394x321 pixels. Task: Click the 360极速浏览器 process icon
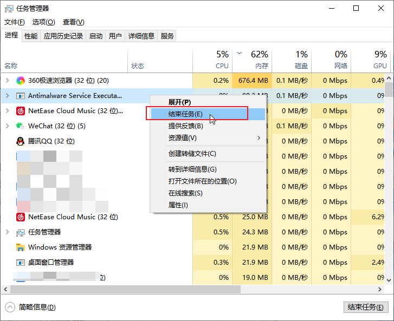pyautogui.click(x=21, y=81)
